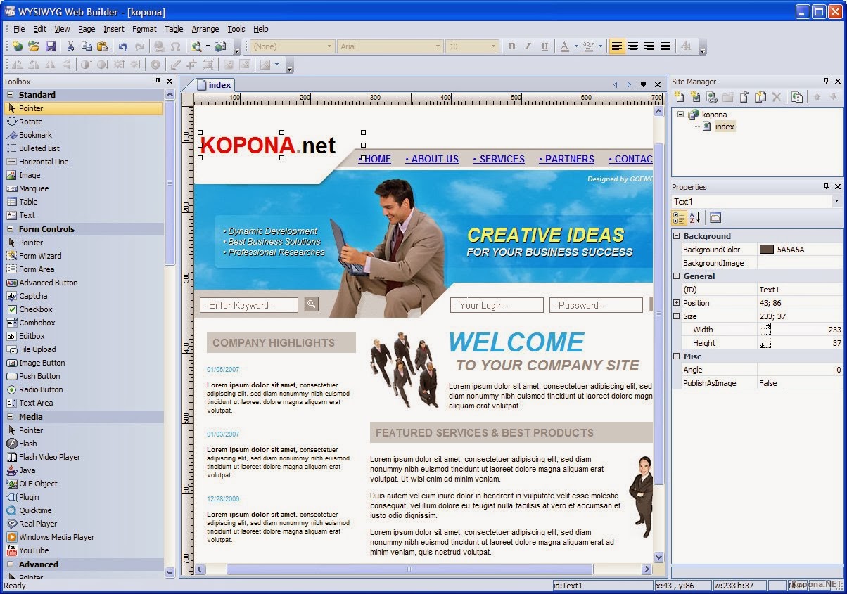This screenshot has width=847, height=594.
Task: Open the font size 10 dropdown
Action: point(493,46)
